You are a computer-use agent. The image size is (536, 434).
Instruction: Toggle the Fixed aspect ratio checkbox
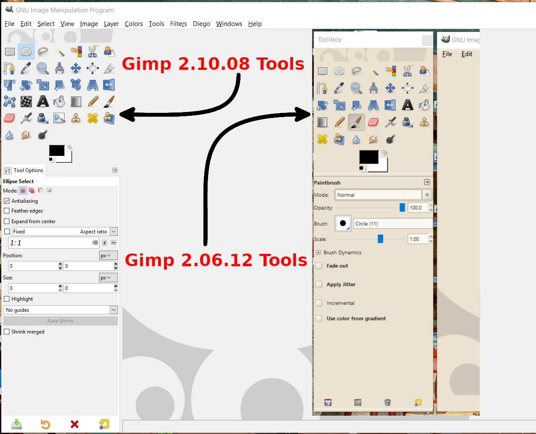tap(7, 231)
